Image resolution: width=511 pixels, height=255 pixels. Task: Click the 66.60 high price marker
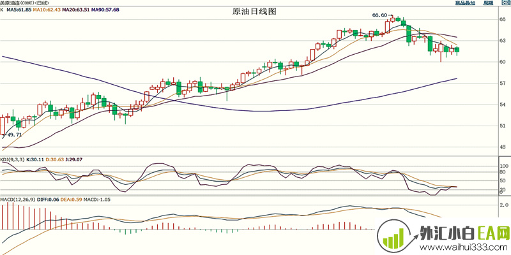pos(379,15)
